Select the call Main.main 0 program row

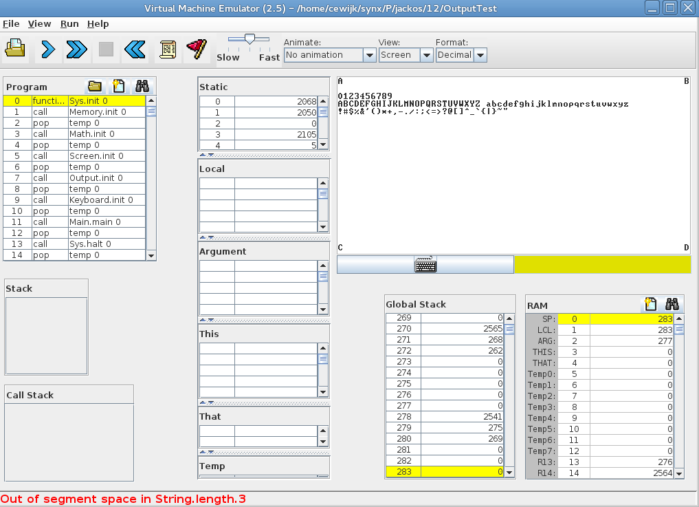(x=95, y=222)
